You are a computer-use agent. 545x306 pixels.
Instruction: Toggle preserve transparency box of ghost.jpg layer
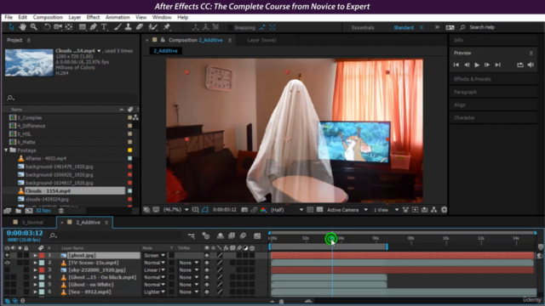coord(172,255)
